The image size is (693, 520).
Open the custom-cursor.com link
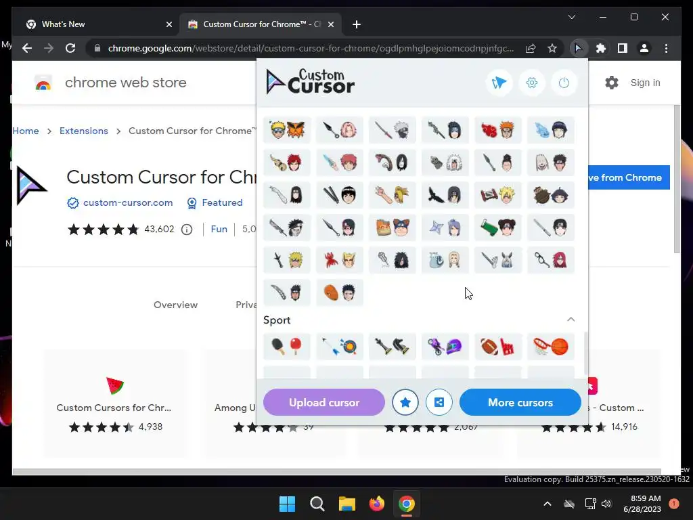coord(128,202)
